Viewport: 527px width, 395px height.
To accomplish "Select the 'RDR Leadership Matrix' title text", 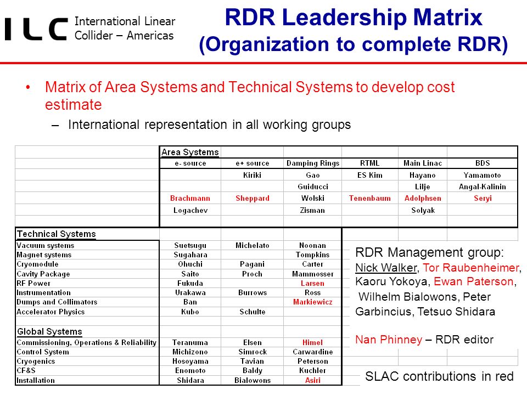I will click(x=354, y=17).
